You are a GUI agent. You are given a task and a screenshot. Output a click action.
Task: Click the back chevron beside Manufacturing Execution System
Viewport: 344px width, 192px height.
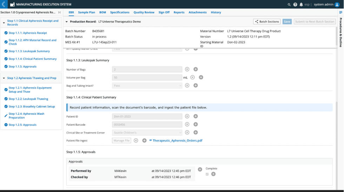[4, 4]
